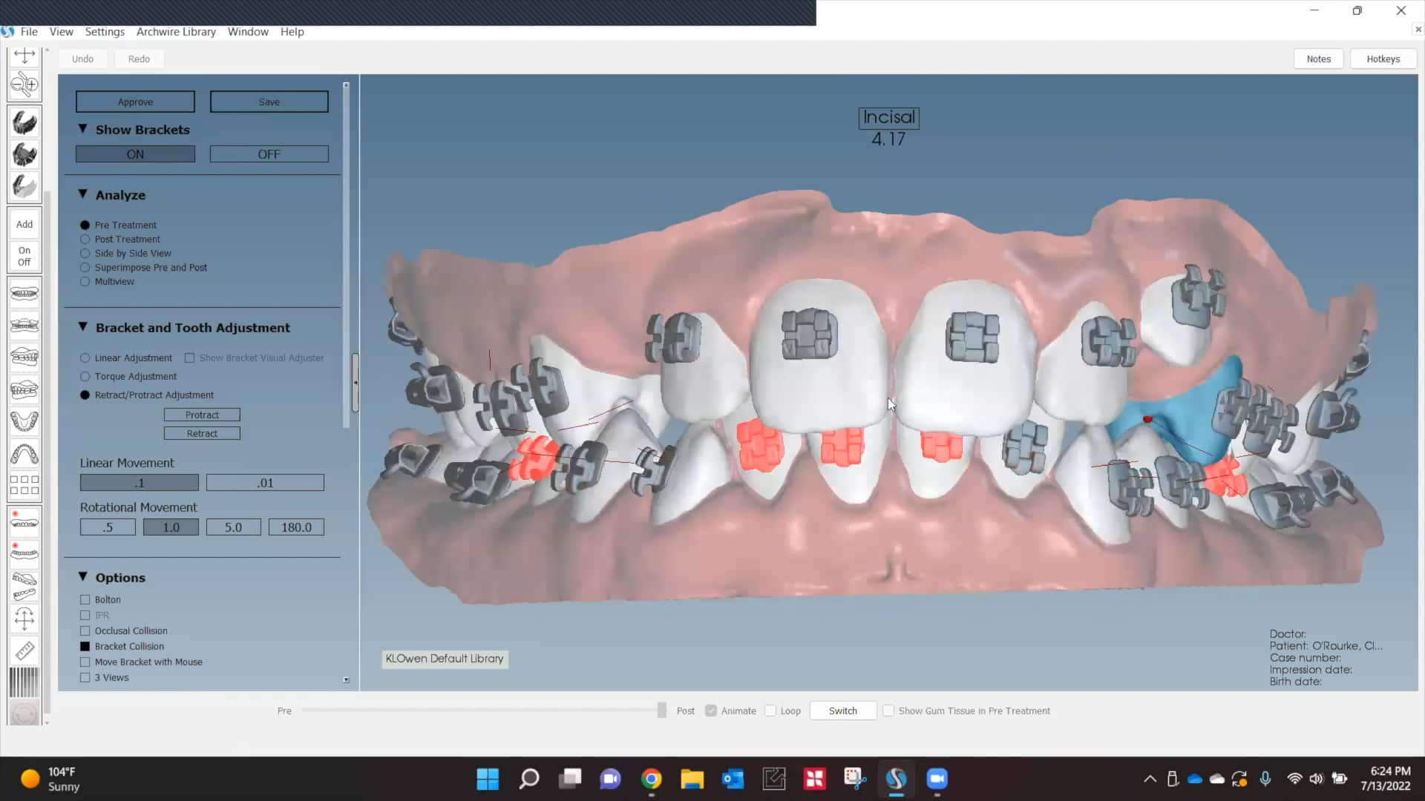
Task: Open the Settings menu
Action: (105, 32)
